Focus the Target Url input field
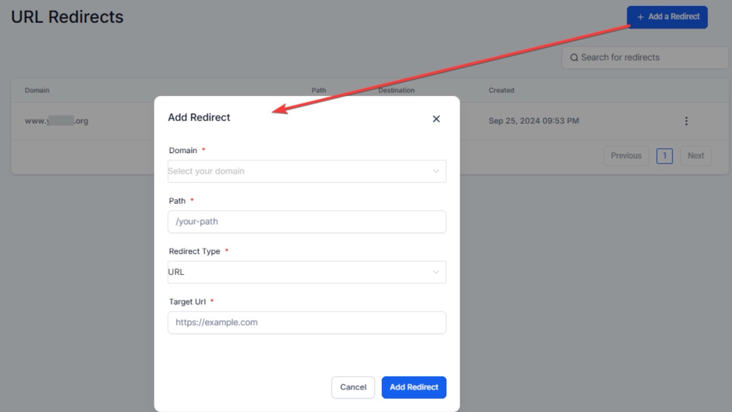Screen dimensions: 732x412 [306, 323]
